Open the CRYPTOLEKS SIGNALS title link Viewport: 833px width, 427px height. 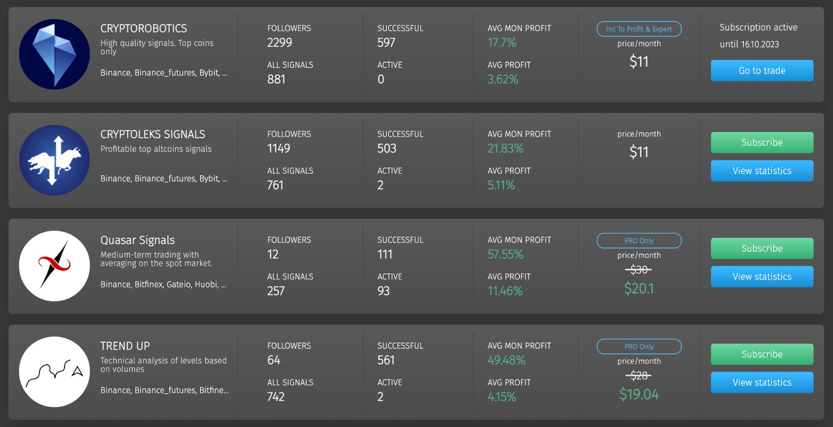[x=153, y=135]
